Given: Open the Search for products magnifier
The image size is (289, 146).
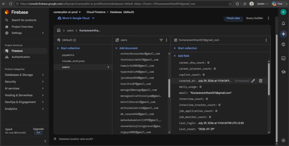Looking at the screenshot, I should coord(7,20).
